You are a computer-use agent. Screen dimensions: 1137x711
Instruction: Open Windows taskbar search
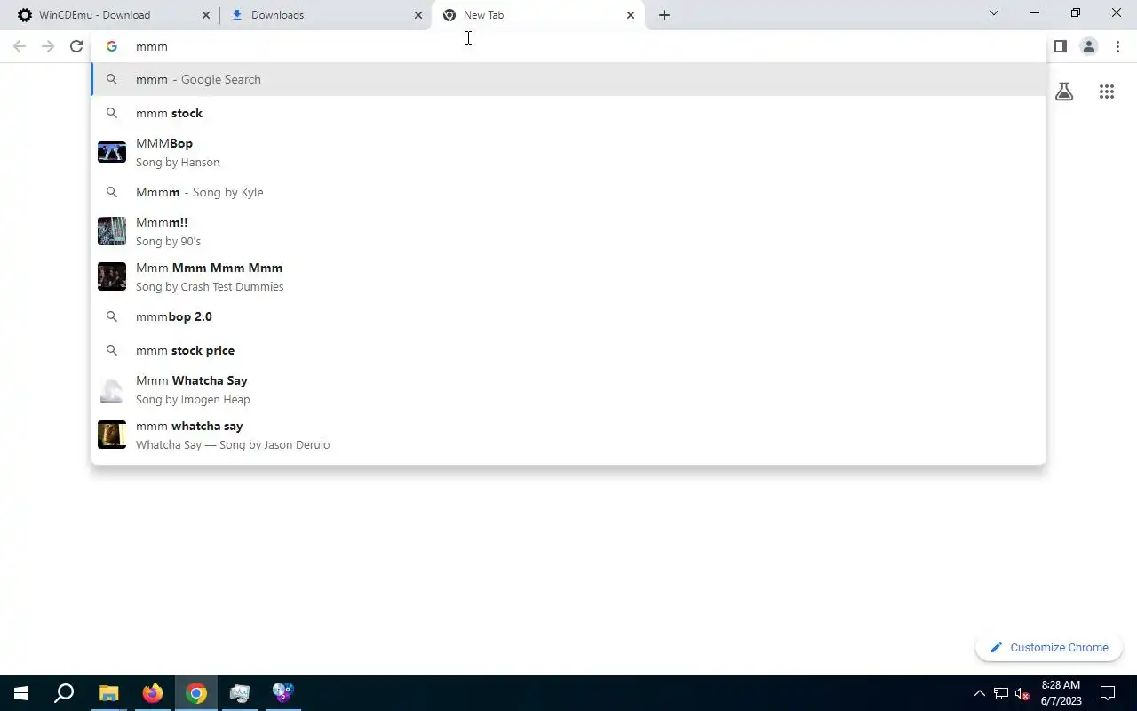tap(64, 693)
